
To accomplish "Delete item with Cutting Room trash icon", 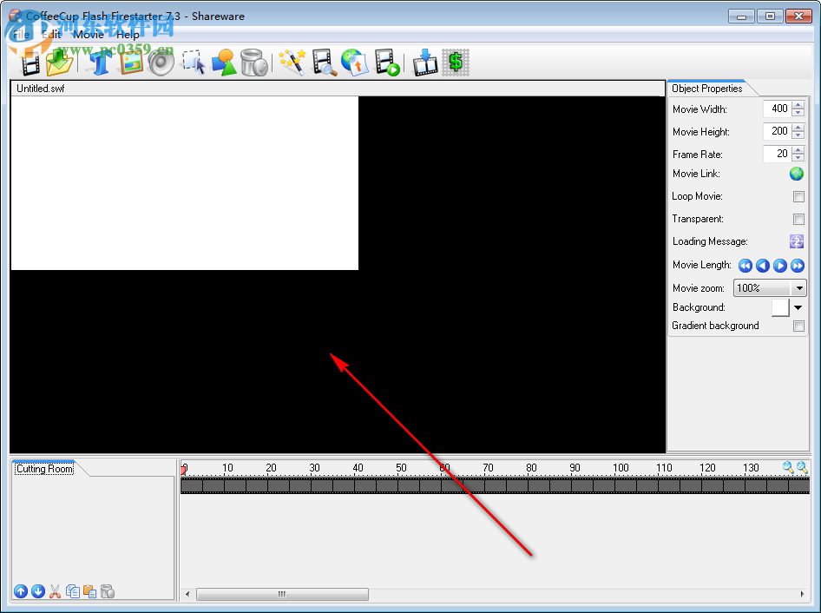I will [x=107, y=591].
